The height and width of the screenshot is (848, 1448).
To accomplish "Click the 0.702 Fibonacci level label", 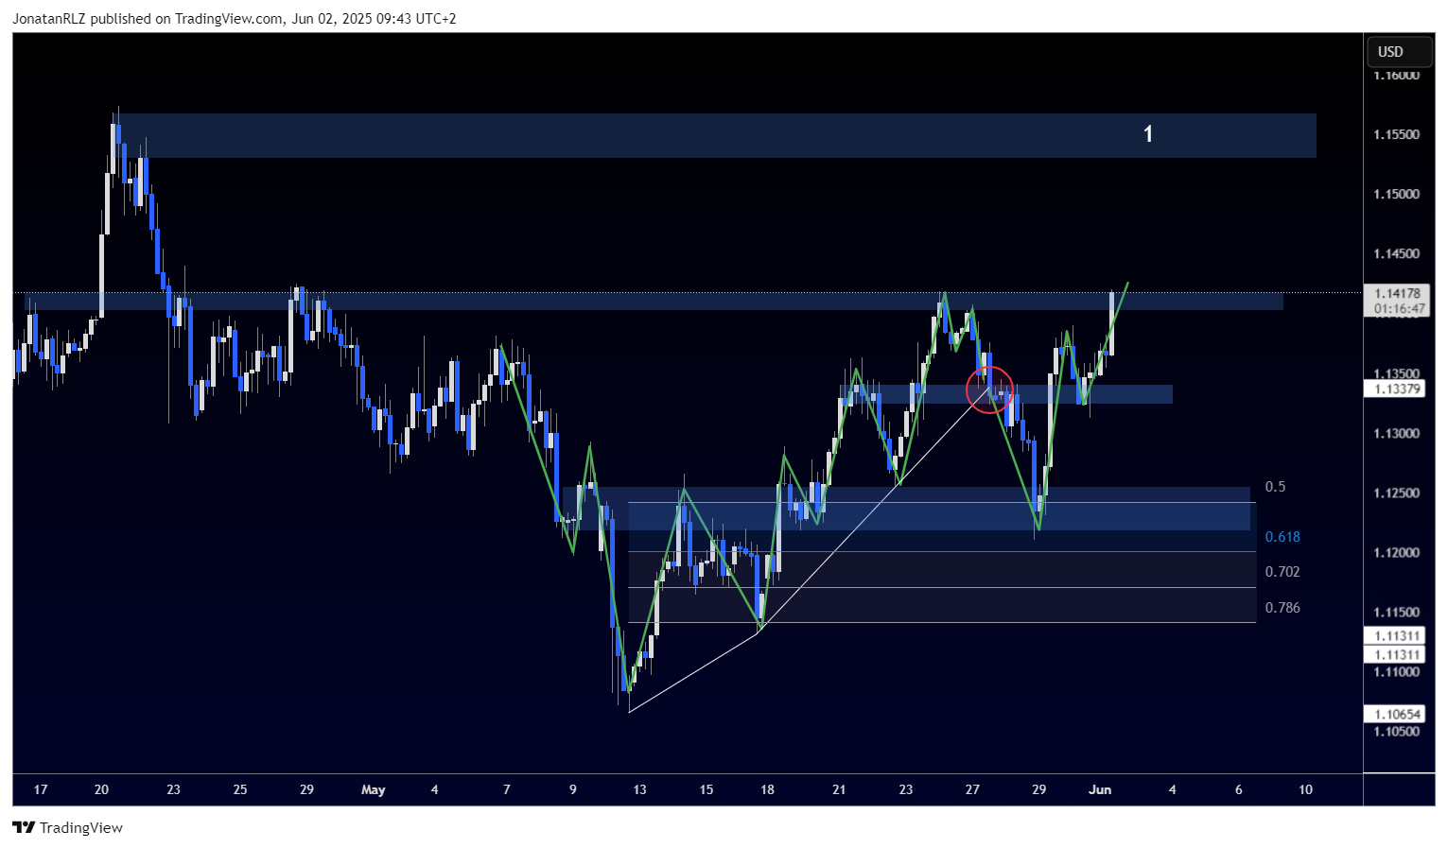I will (x=1282, y=572).
